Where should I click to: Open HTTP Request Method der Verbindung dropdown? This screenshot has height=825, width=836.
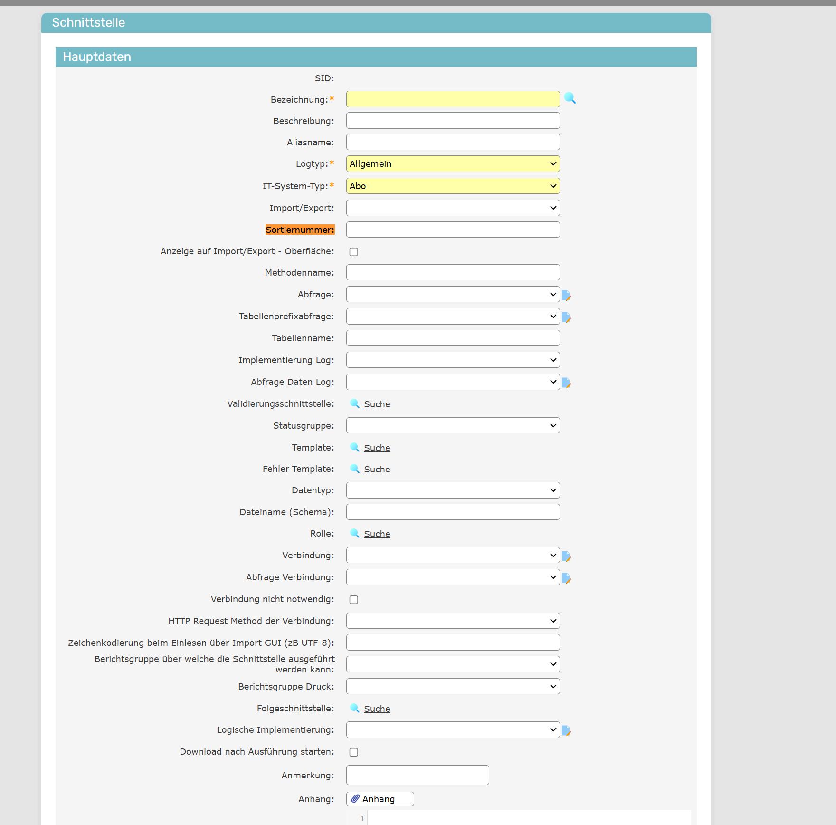pos(453,621)
